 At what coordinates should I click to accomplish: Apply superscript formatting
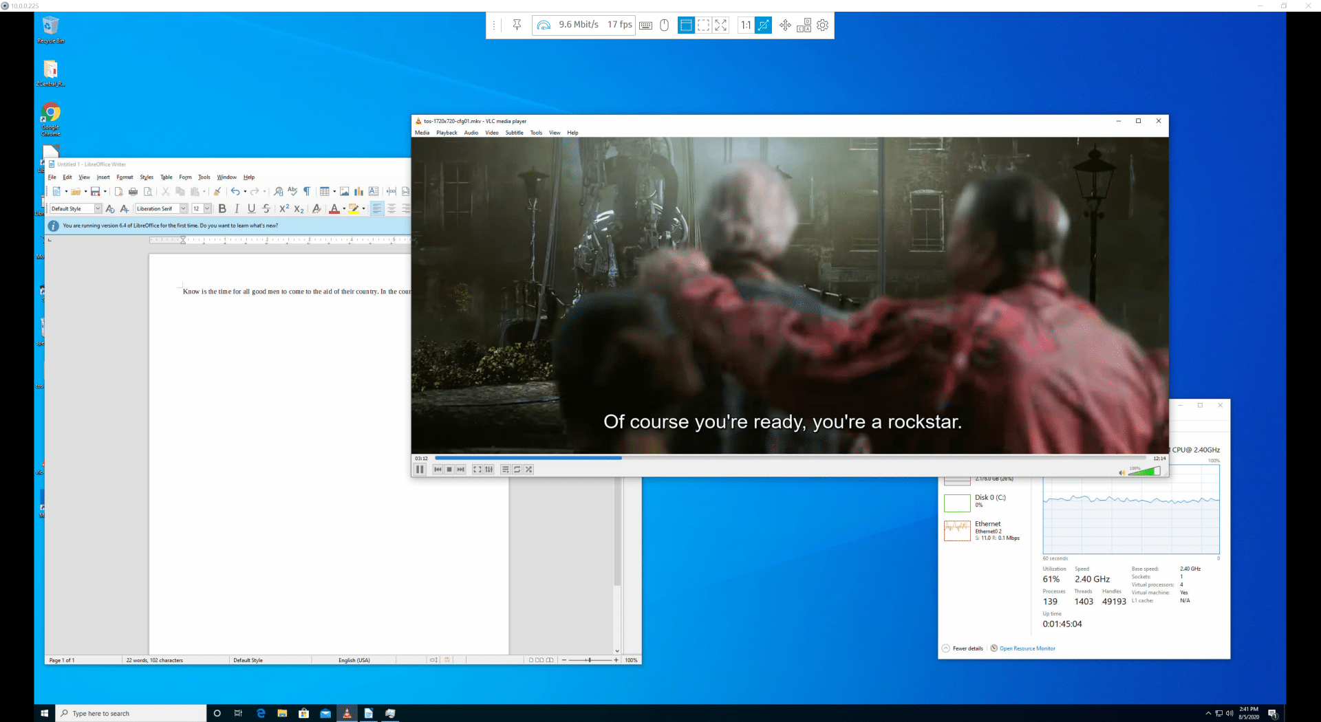click(x=284, y=209)
